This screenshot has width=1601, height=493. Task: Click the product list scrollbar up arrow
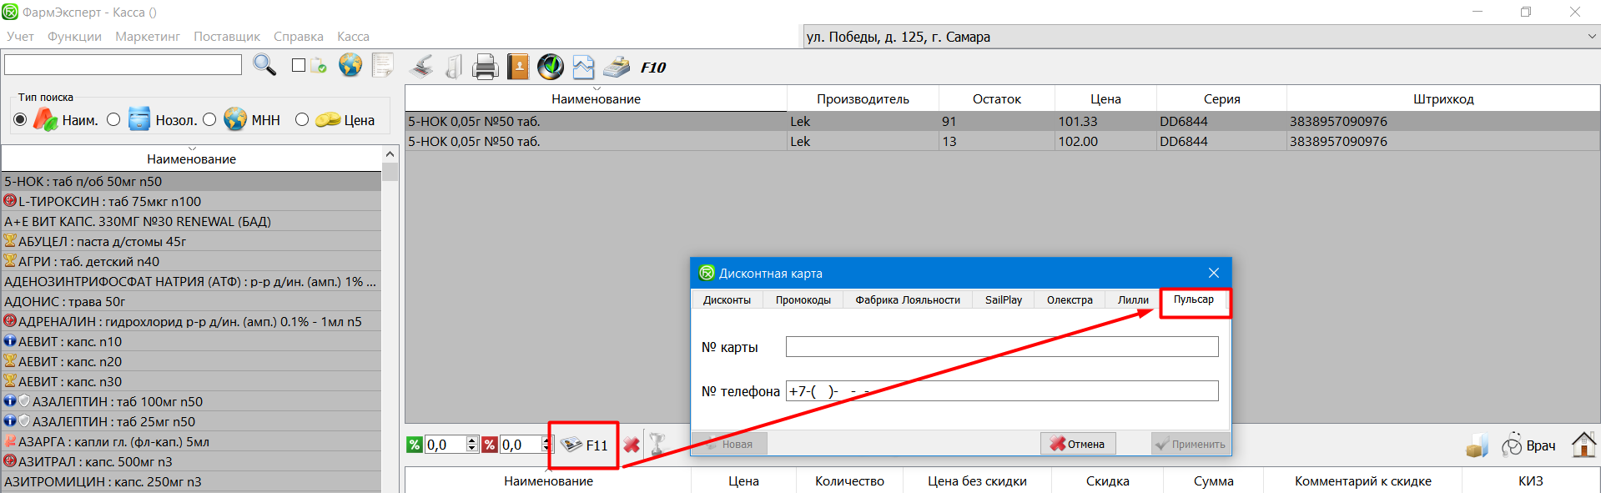(390, 154)
